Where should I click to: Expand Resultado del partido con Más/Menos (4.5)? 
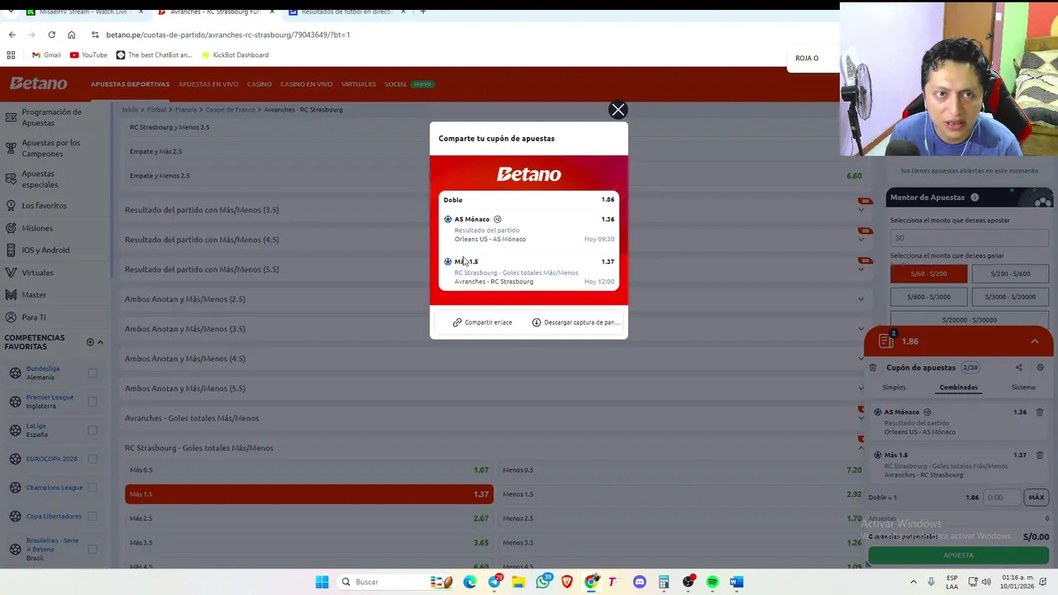click(x=495, y=240)
